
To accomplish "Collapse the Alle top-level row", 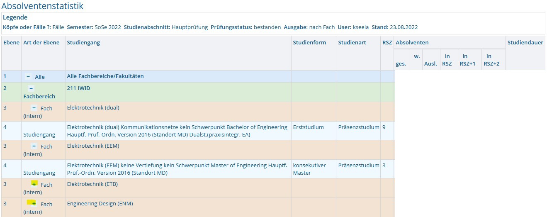I will pyautogui.click(x=28, y=76).
